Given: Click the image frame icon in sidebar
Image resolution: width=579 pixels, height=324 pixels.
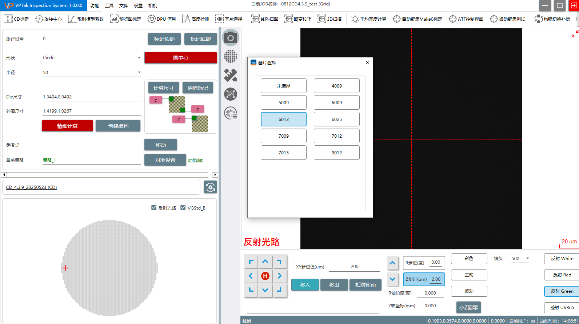Looking at the screenshot, I should [x=231, y=94].
